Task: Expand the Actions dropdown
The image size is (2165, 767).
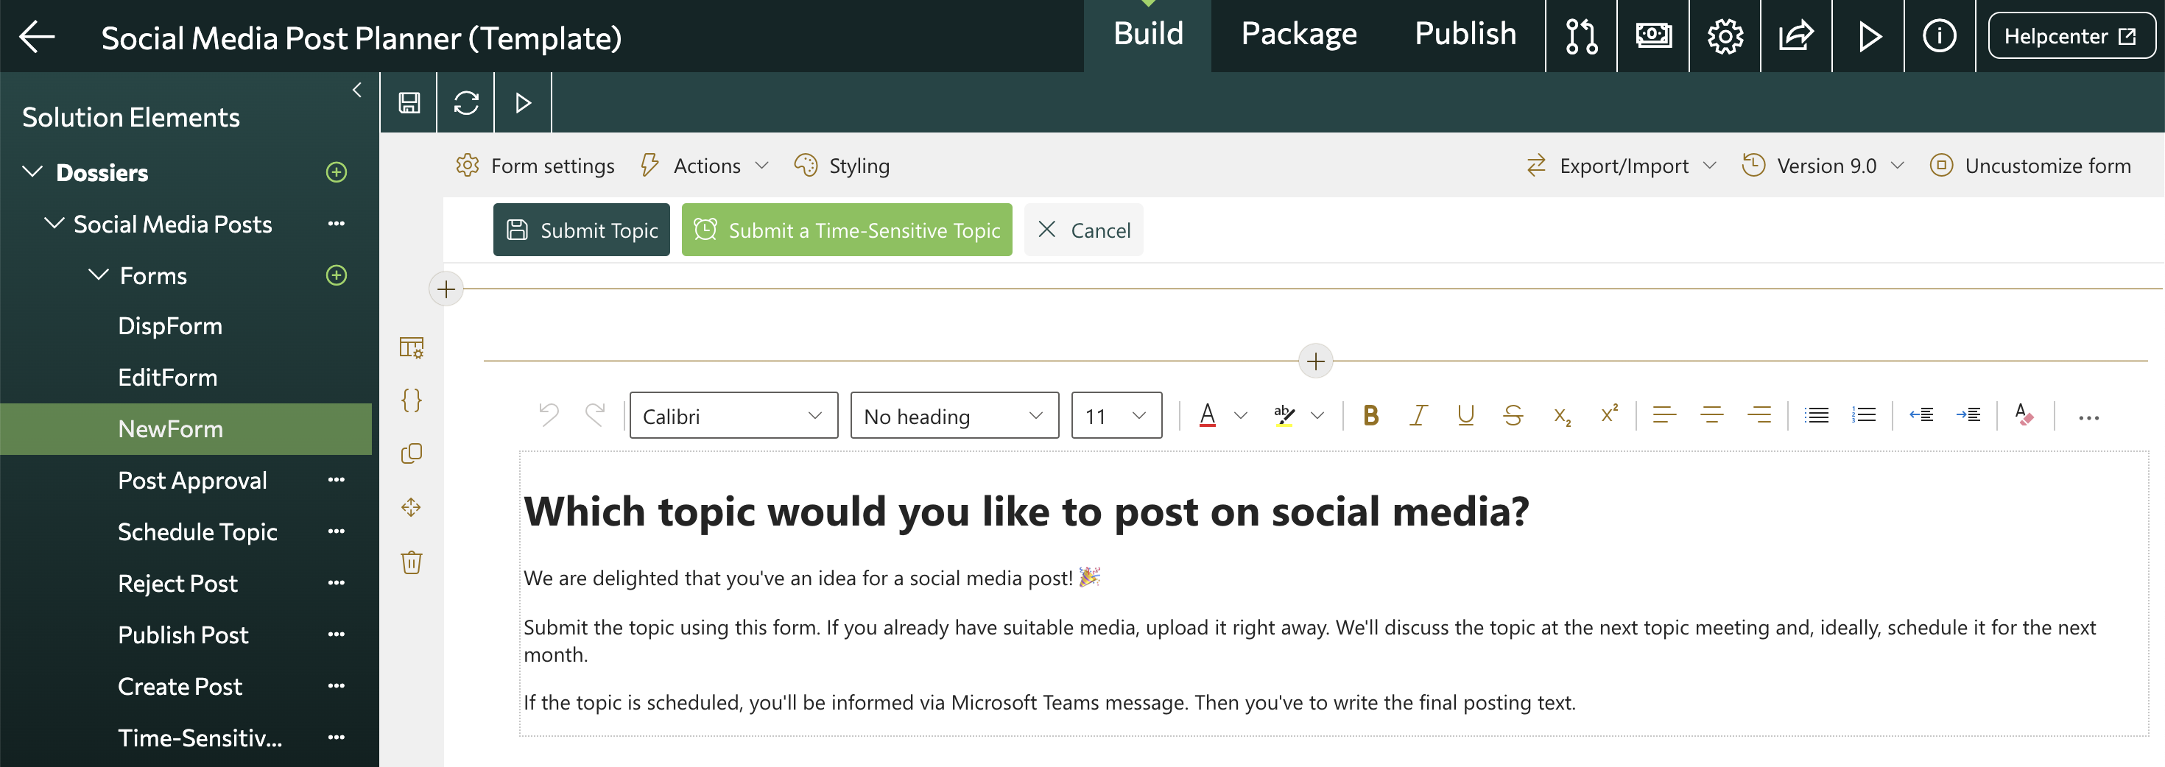Action: (704, 166)
